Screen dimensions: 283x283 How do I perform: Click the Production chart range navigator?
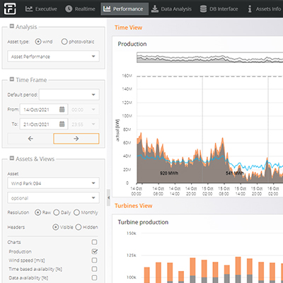[209, 57]
